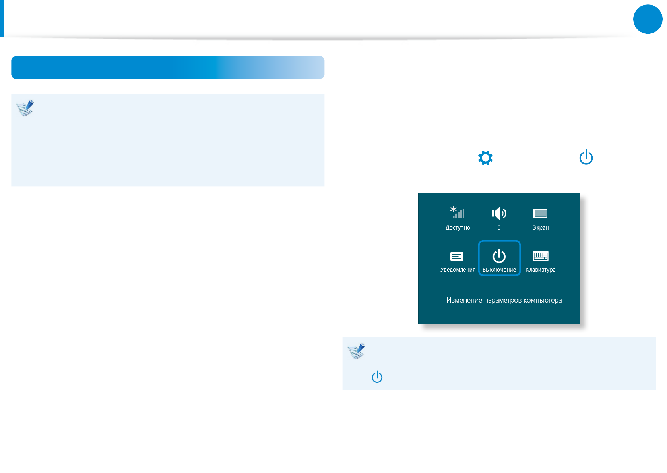Click the small power icon in the bottom note

click(x=377, y=377)
